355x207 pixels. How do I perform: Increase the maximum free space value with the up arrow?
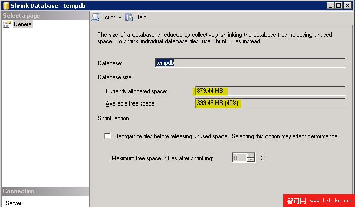pyautogui.click(x=251, y=156)
